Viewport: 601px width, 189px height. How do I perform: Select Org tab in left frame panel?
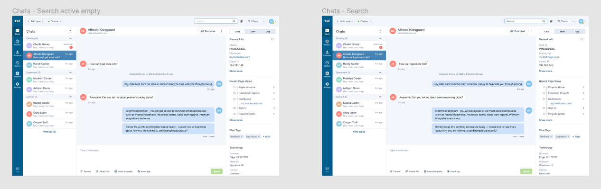tap(268, 31)
